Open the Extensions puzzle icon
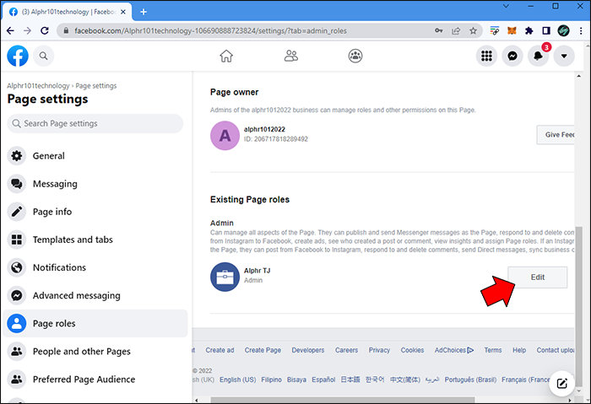Image resolution: width=591 pixels, height=404 pixels. coord(529,31)
